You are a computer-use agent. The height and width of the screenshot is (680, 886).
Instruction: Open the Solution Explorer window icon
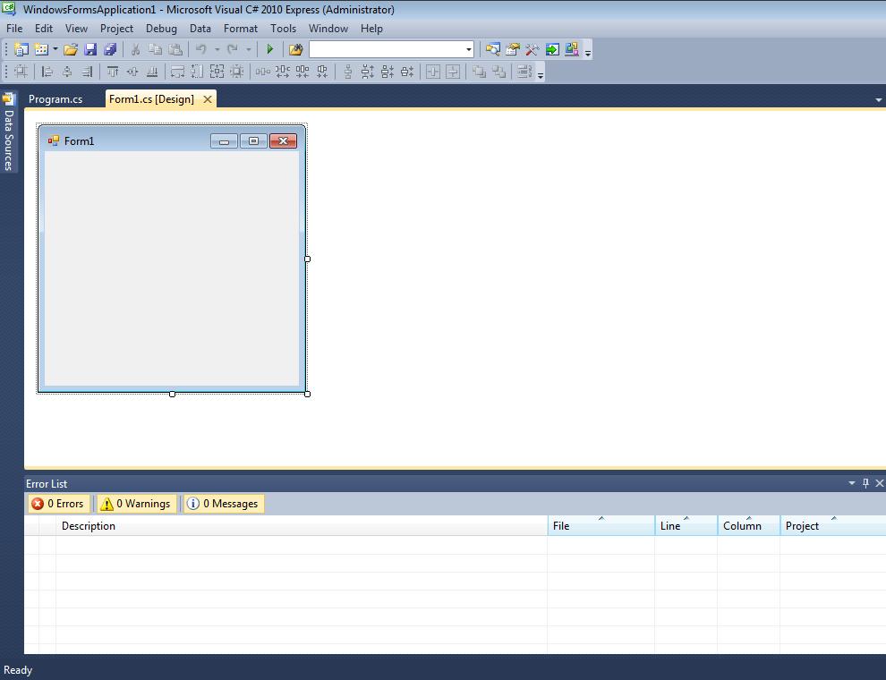tap(493, 50)
